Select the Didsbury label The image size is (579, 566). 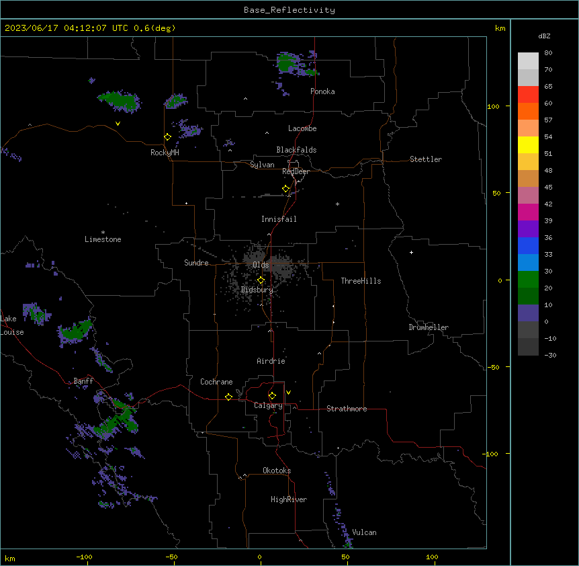[257, 290]
